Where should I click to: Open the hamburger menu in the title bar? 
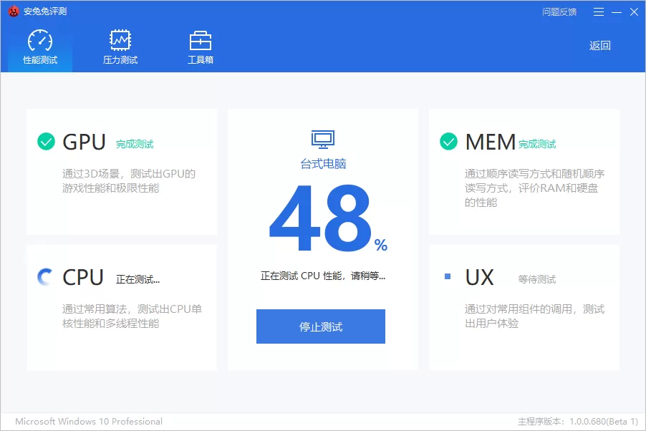coord(599,11)
